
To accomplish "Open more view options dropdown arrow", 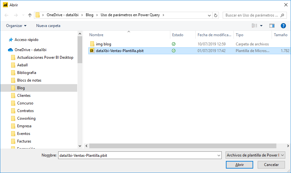I will [x=261, y=26].
